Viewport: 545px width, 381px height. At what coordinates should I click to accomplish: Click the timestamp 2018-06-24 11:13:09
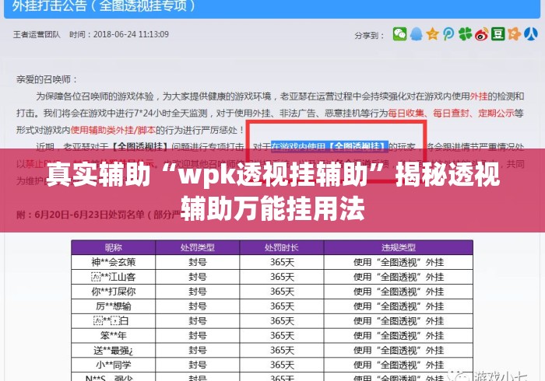pos(131,34)
